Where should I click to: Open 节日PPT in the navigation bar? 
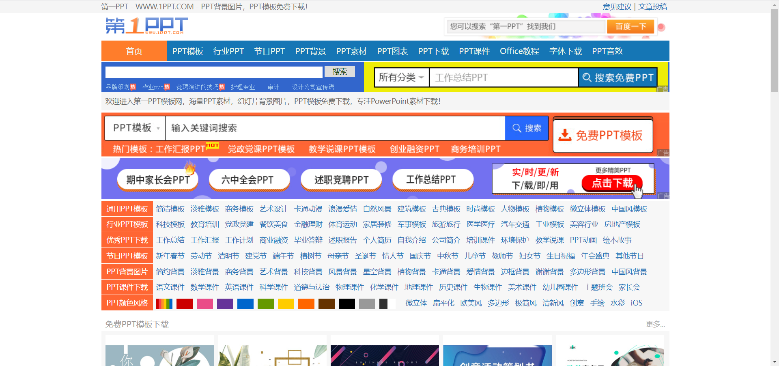(269, 51)
